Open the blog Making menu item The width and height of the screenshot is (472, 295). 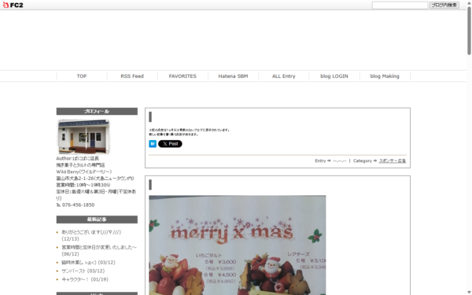[385, 76]
